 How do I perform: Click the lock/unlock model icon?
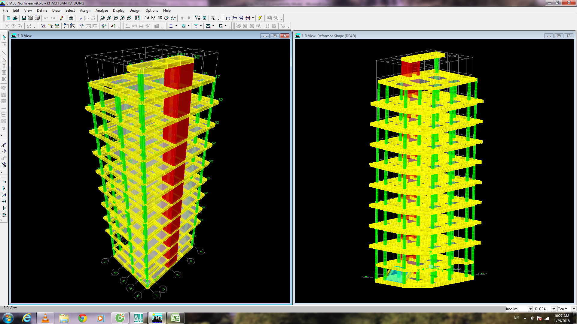tap(71, 18)
